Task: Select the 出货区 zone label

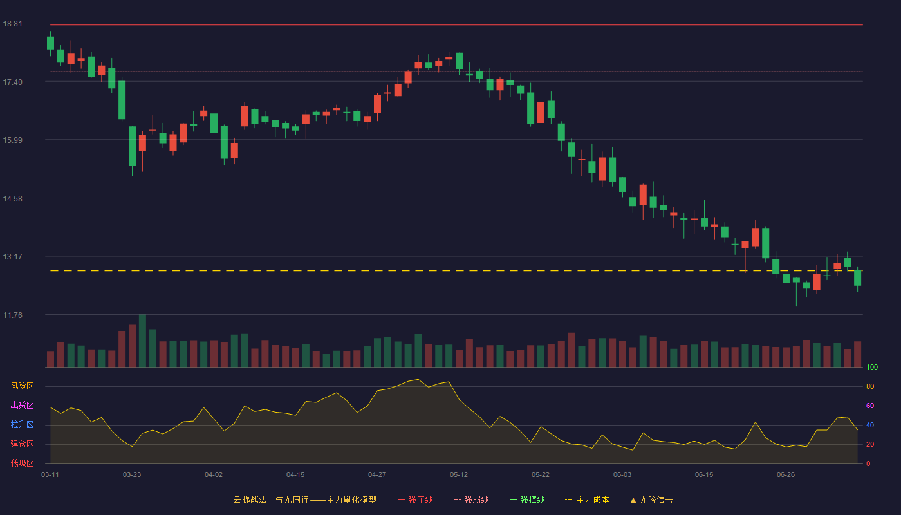Action: pos(22,406)
